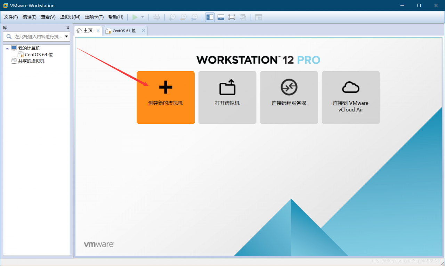Select 我的计算机 in the library tree
Screen dimensions: 445x266
coord(29,48)
